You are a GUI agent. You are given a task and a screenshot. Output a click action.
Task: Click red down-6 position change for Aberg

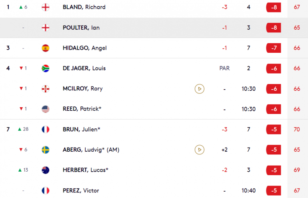(23, 150)
